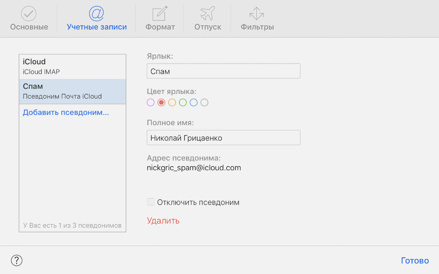The image size is (439, 274).
Task: Open the Отпуск airplane icon
Action: coord(207,13)
